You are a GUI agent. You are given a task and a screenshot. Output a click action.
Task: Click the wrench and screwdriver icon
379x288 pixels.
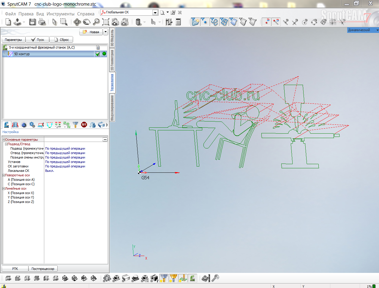pos(215,278)
